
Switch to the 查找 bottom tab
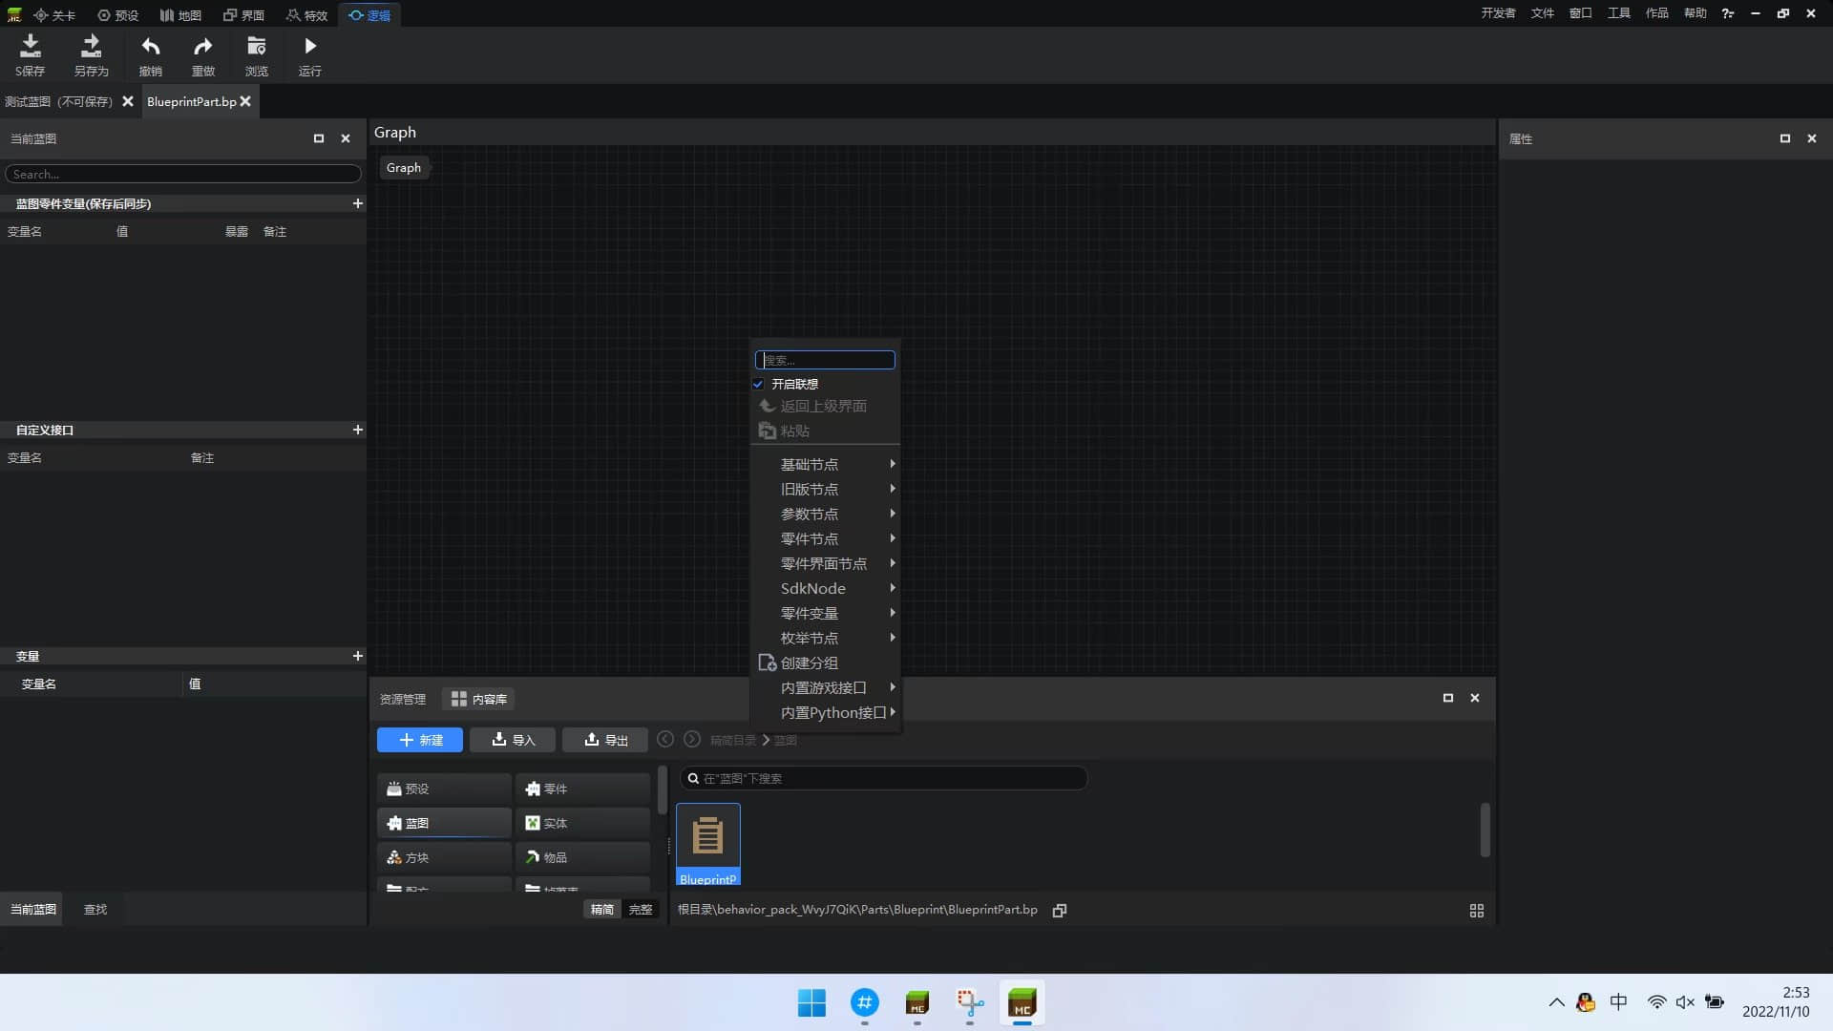click(x=95, y=910)
